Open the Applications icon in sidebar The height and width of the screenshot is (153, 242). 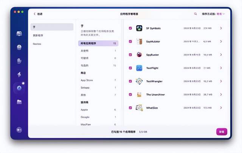(19, 88)
